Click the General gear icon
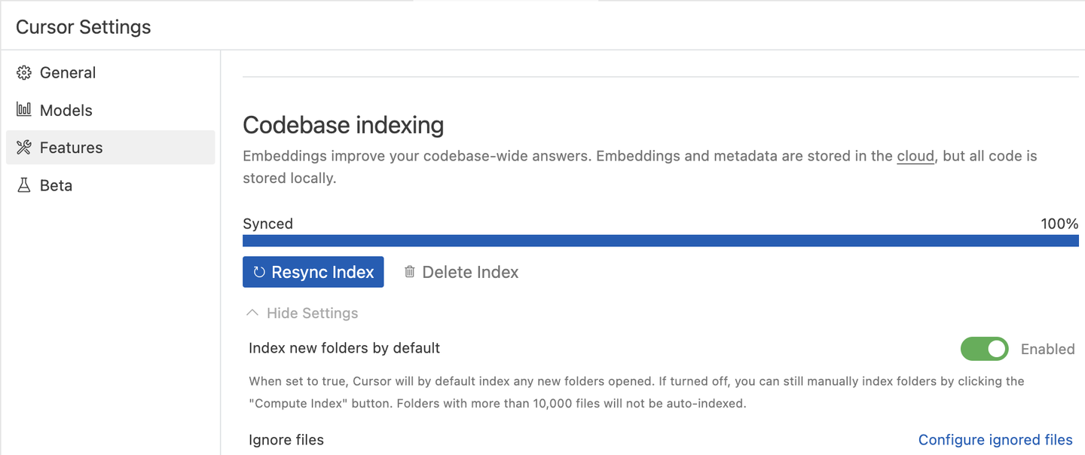 24,73
